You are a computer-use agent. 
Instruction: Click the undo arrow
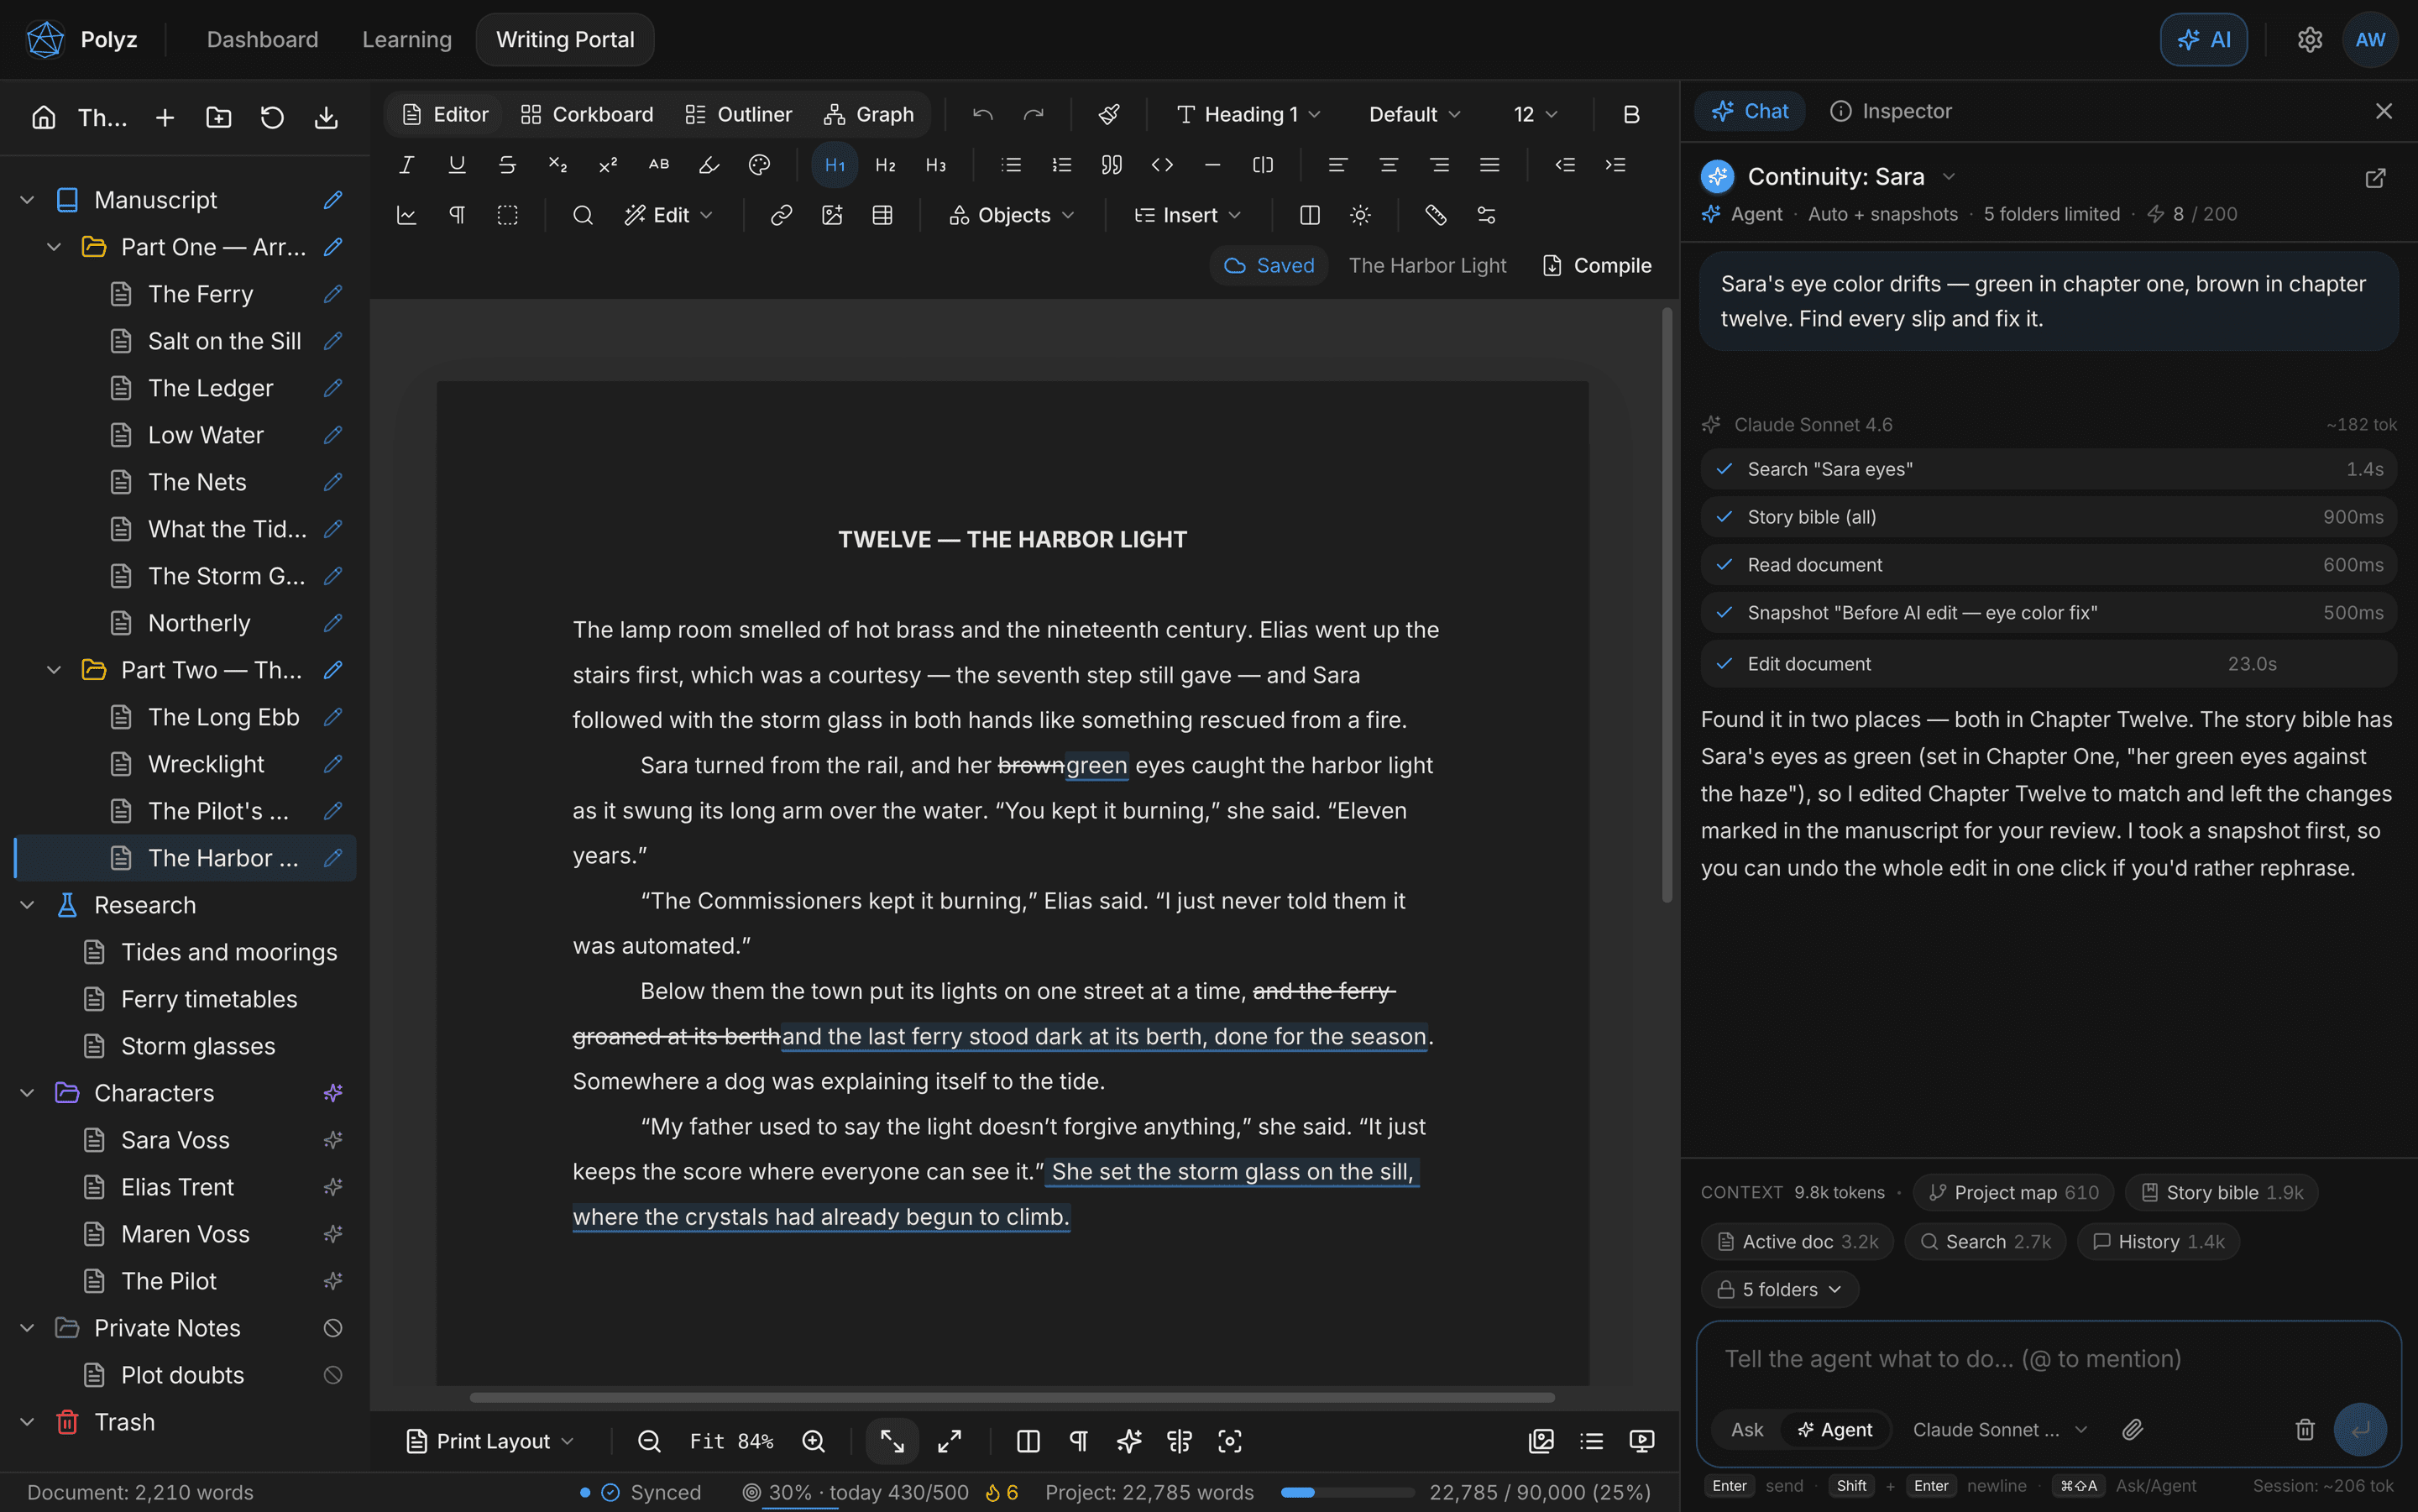point(983,115)
